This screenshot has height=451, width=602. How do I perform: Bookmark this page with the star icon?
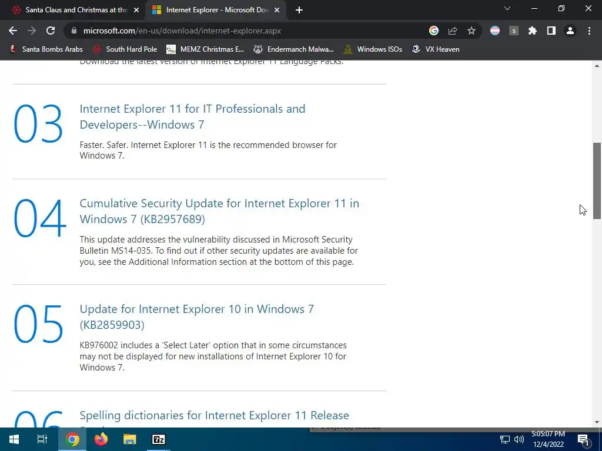(471, 31)
